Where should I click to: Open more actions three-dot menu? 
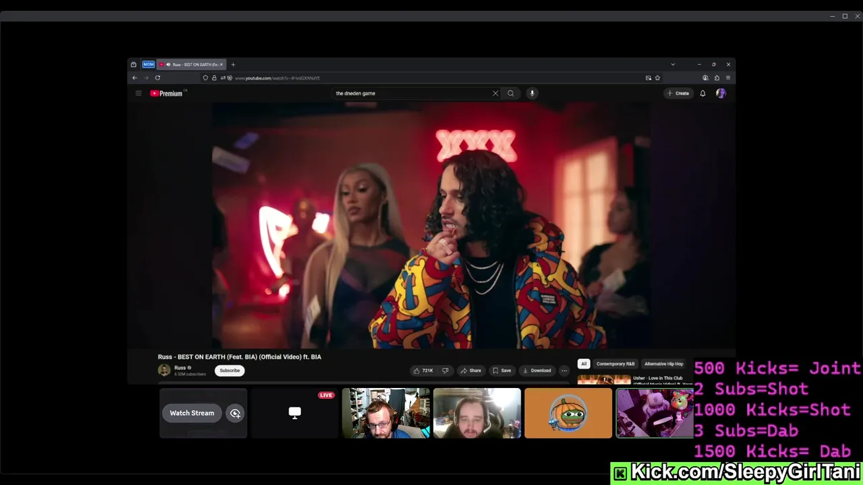[564, 370]
